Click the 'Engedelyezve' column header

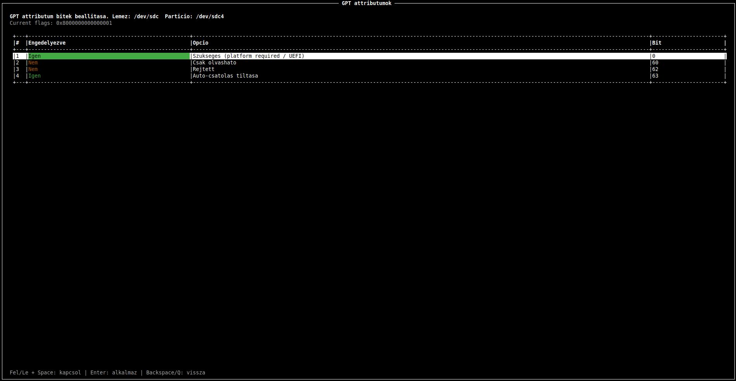(47, 43)
